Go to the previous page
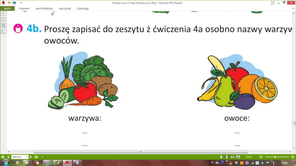296x166 pixels. [8, 157]
